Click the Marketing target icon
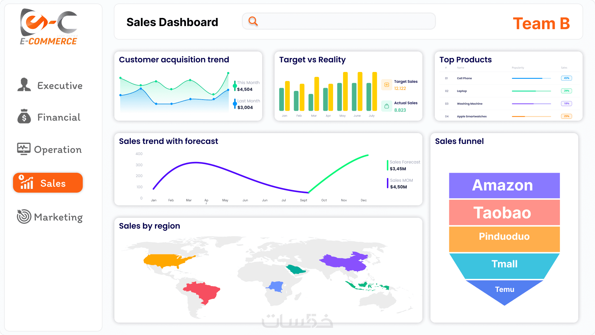595x335 pixels. coord(24,216)
